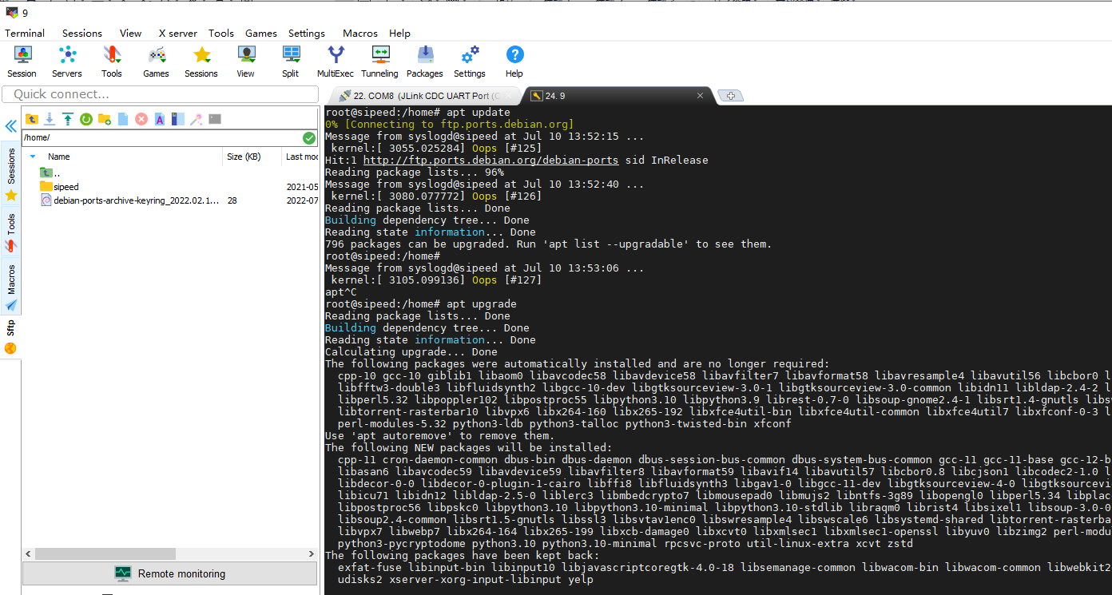Open terminal in current SFTP folder
Viewport: 1112px width, 595px height.
pos(215,119)
